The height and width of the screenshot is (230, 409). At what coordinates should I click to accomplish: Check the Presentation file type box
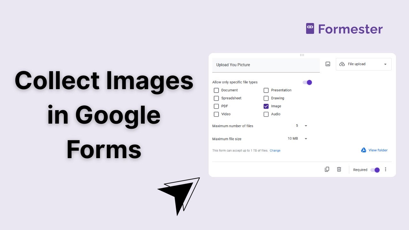pyautogui.click(x=266, y=90)
